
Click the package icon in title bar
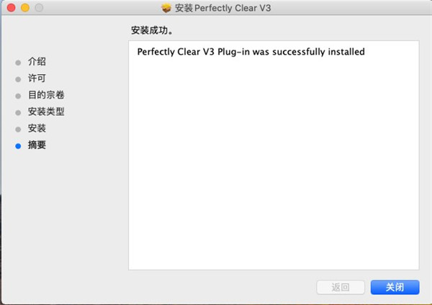pos(167,9)
